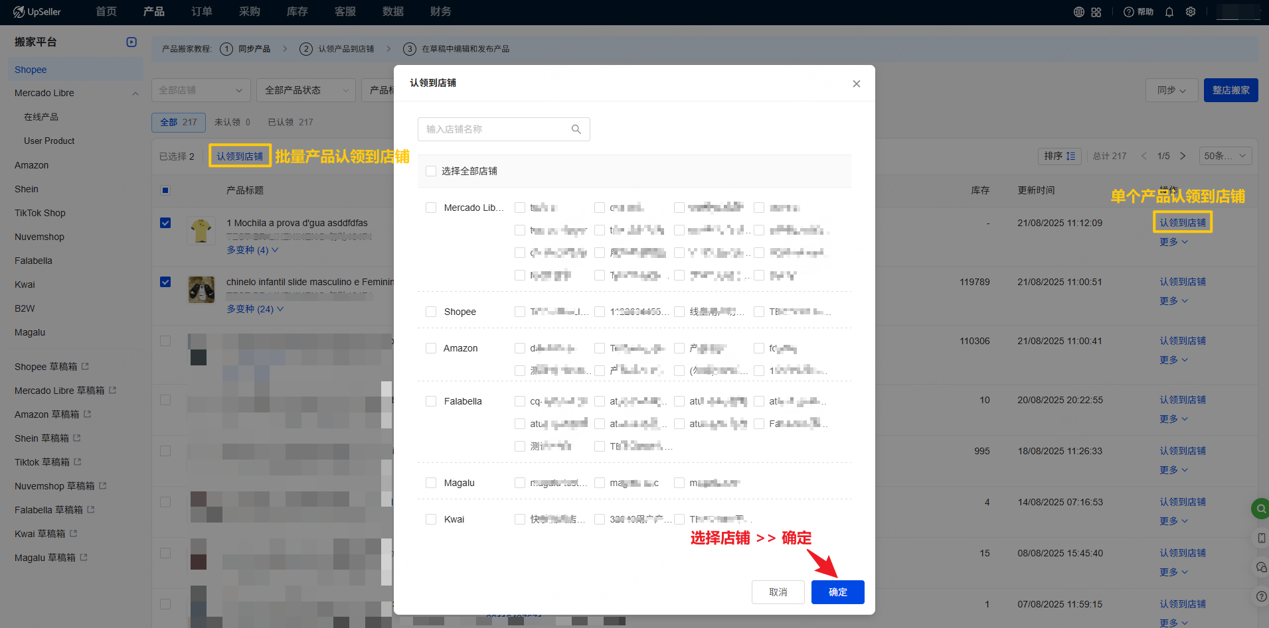Open Nuvemshop 草稿箱 external link icon
This screenshot has height=628, width=1269.
coord(103,485)
